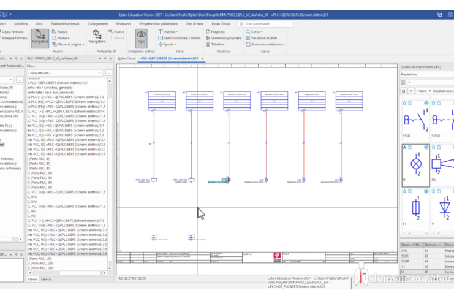
Task: Select the HU horn symbol thumbnail
Action: (x=442, y=165)
